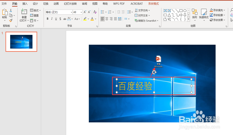Open font color dropdown arrow
This screenshot has width=233, height=135.
click(96, 19)
